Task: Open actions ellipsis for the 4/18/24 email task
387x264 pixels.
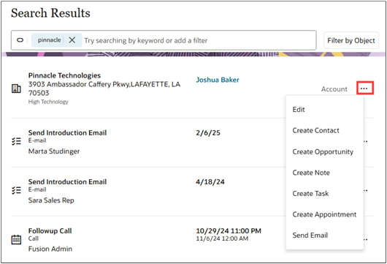Action: tap(366, 190)
